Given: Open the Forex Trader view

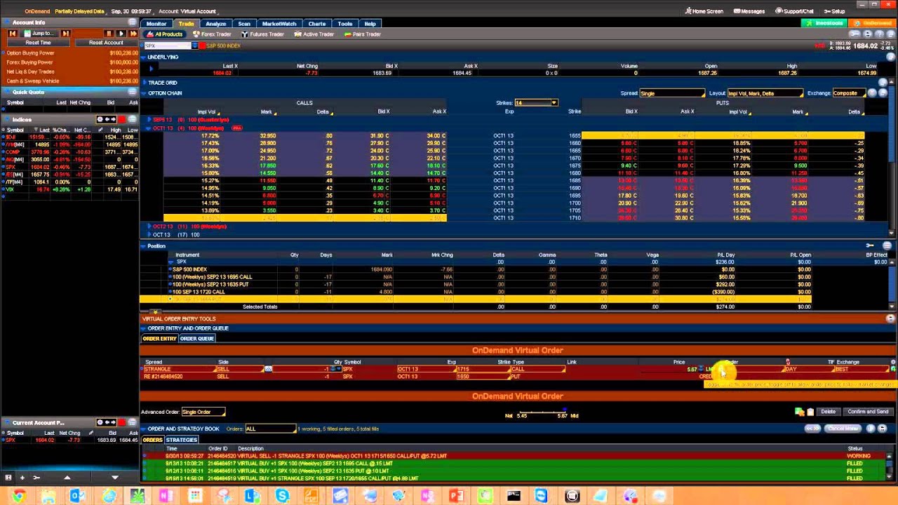Looking at the screenshot, I should 212,34.
